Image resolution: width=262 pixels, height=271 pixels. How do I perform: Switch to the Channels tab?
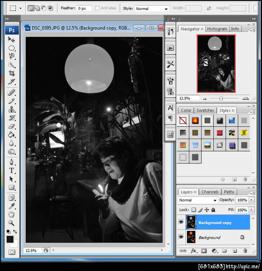click(210, 191)
